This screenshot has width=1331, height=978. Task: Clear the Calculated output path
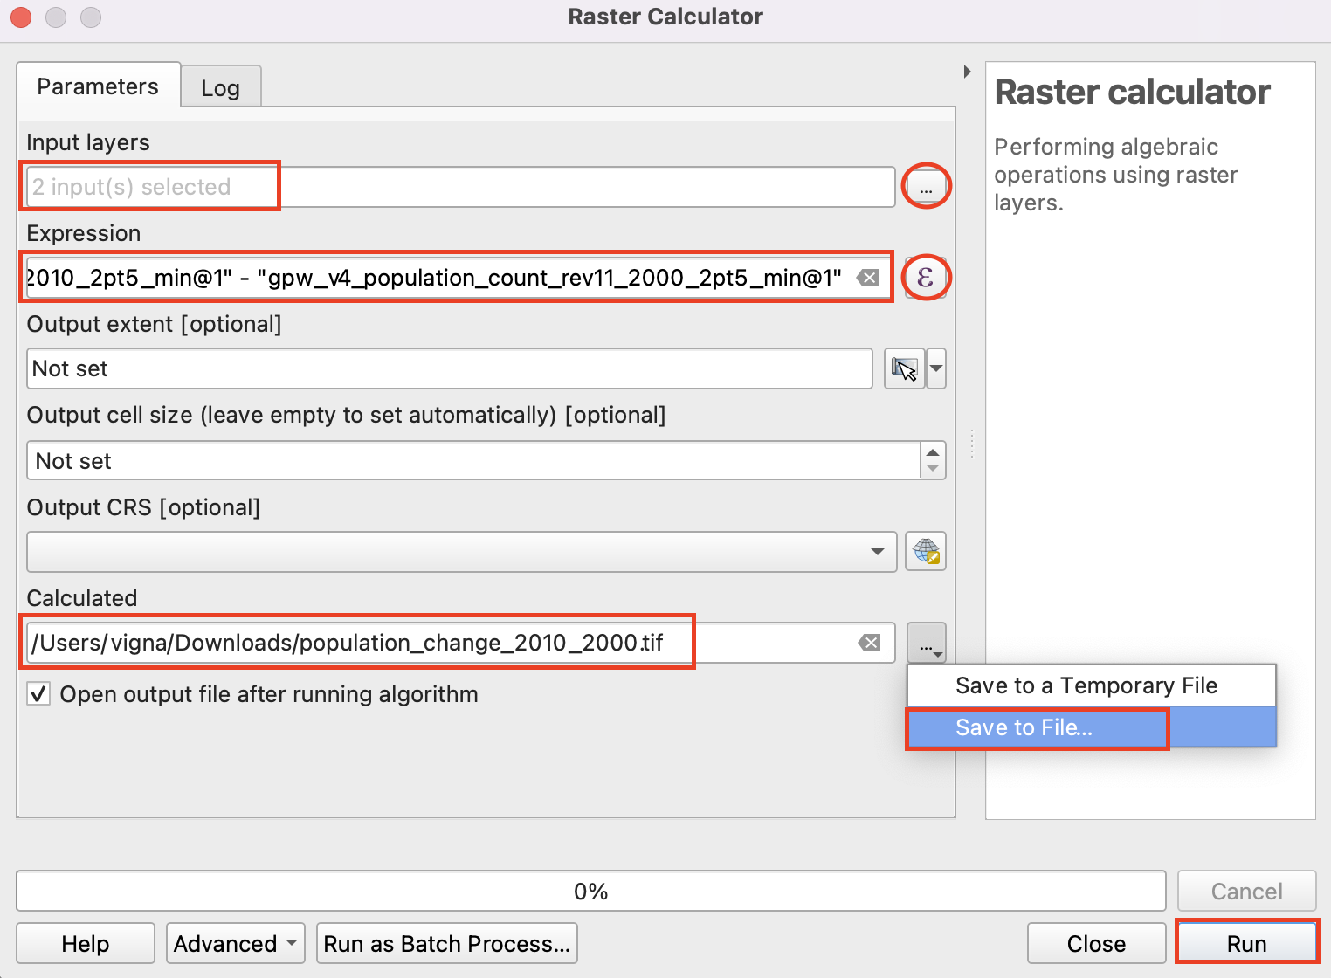point(869,644)
